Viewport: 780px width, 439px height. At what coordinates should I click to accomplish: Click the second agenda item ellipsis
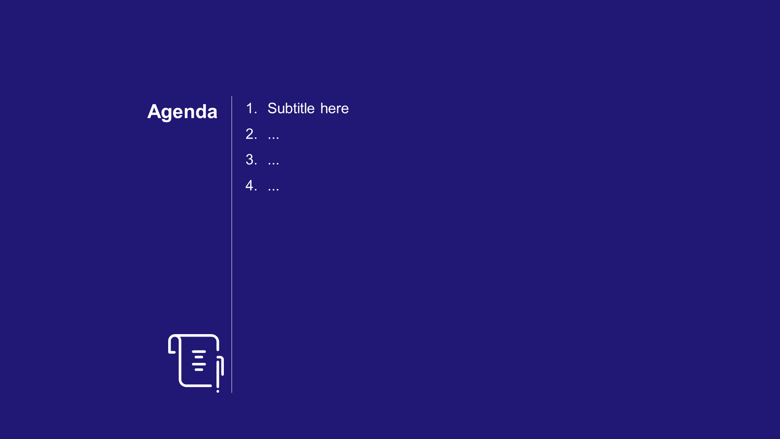273,134
